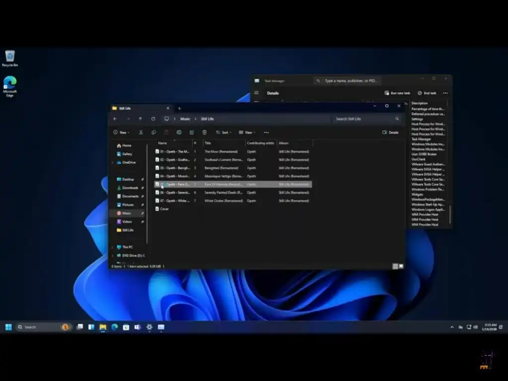
Task: Go back in File Explorer navigation
Action: click(115, 119)
